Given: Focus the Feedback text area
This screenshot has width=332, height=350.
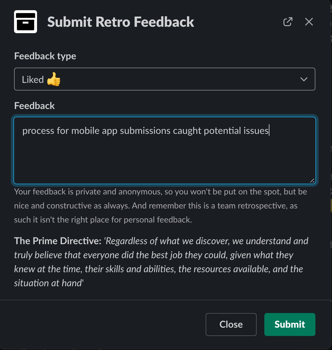Looking at the screenshot, I should 164,156.
